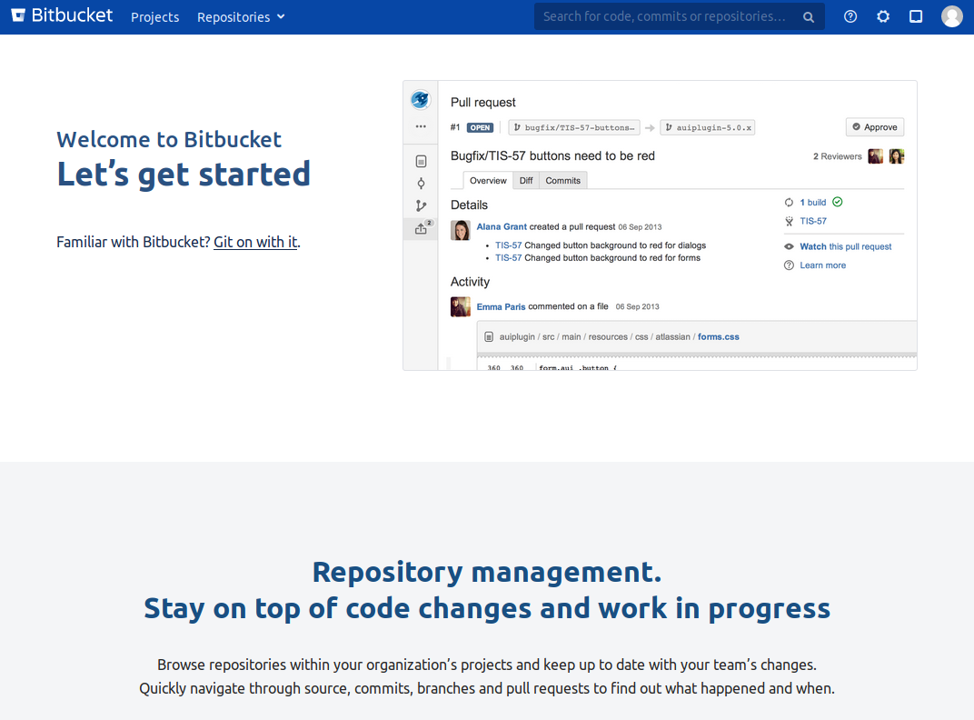Image resolution: width=974 pixels, height=720 pixels.
Task: Open the Administration gear icon
Action: [883, 16]
